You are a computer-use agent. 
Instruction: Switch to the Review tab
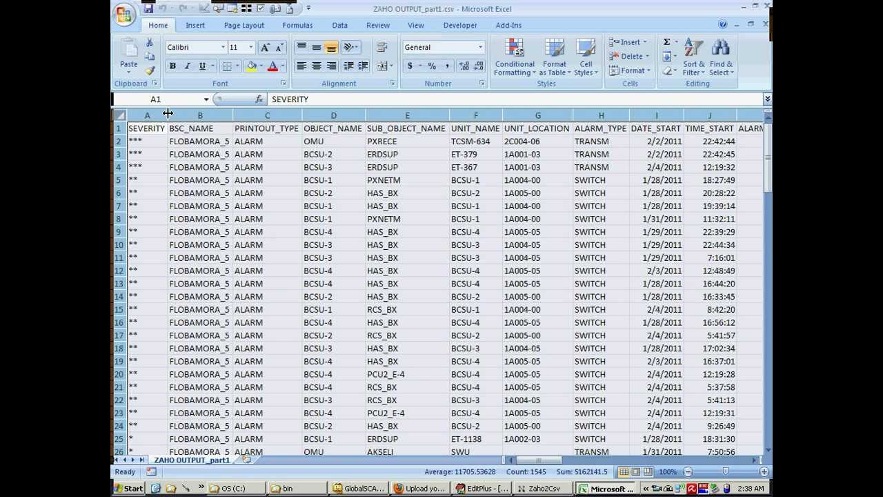tap(378, 26)
